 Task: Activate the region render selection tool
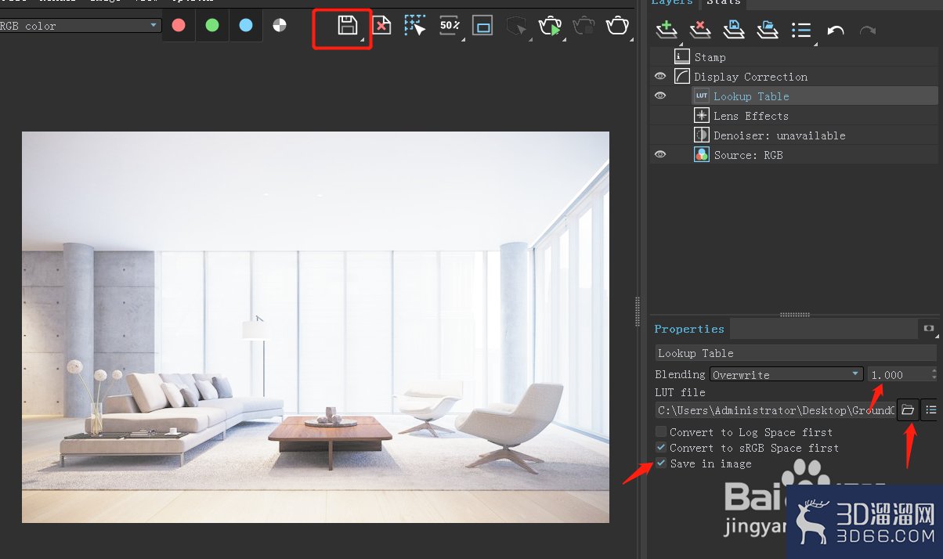pos(414,25)
